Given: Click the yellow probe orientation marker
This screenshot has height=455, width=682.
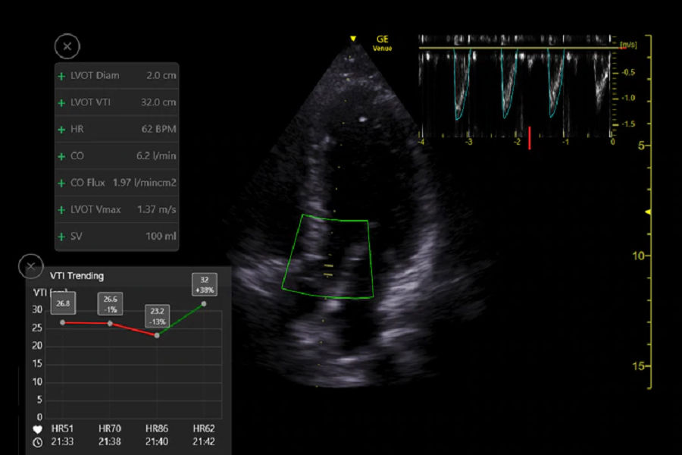Looking at the screenshot, I should tap(352, 39).
